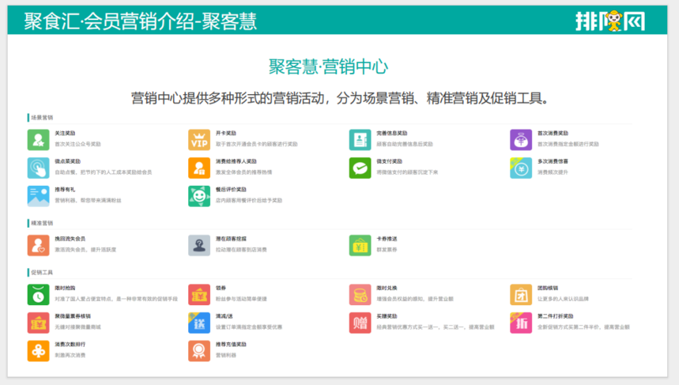Image resolution: width=679 pixels, height=385 pixels.
Task: Click the description 群发票券
Action: click(x=387, y=250)
